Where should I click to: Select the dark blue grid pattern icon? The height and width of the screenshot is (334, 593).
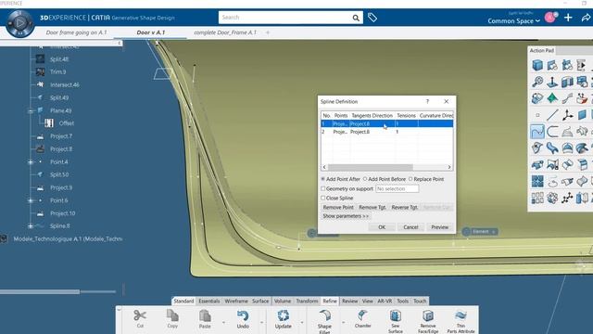[537, 181]
